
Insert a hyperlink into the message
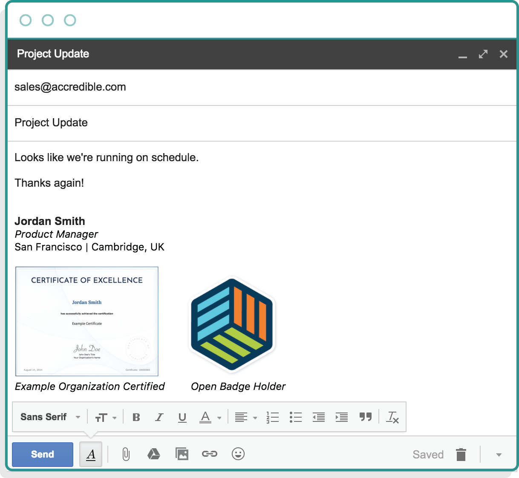[x=210, y=454]
